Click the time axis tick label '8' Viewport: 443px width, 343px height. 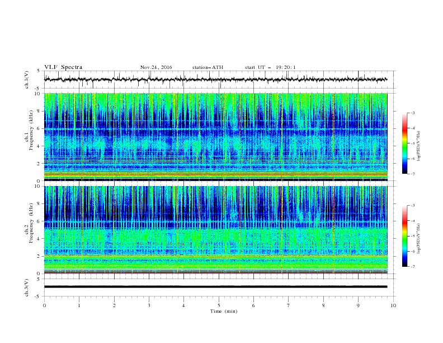click(x=323, y=305)
